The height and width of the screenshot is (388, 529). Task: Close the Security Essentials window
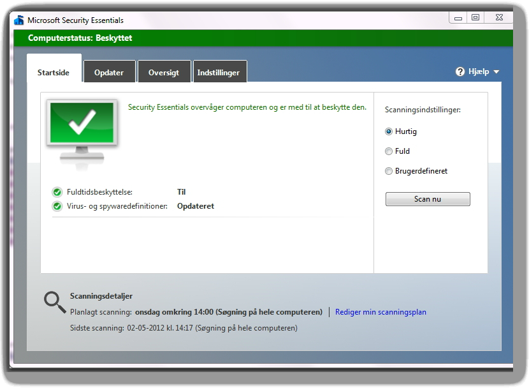tap(499, 18)
